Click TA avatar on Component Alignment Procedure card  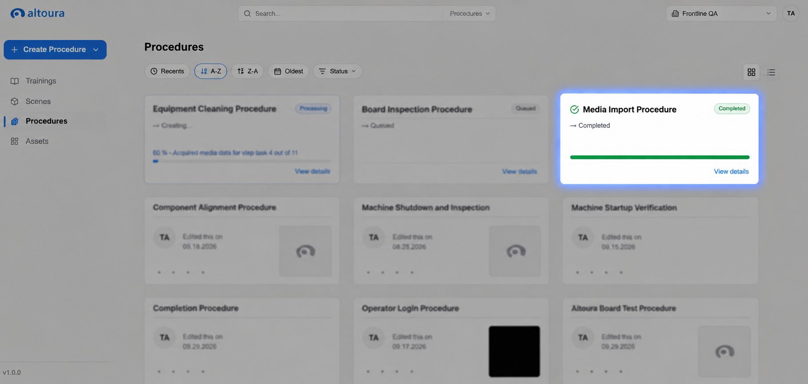164,238
